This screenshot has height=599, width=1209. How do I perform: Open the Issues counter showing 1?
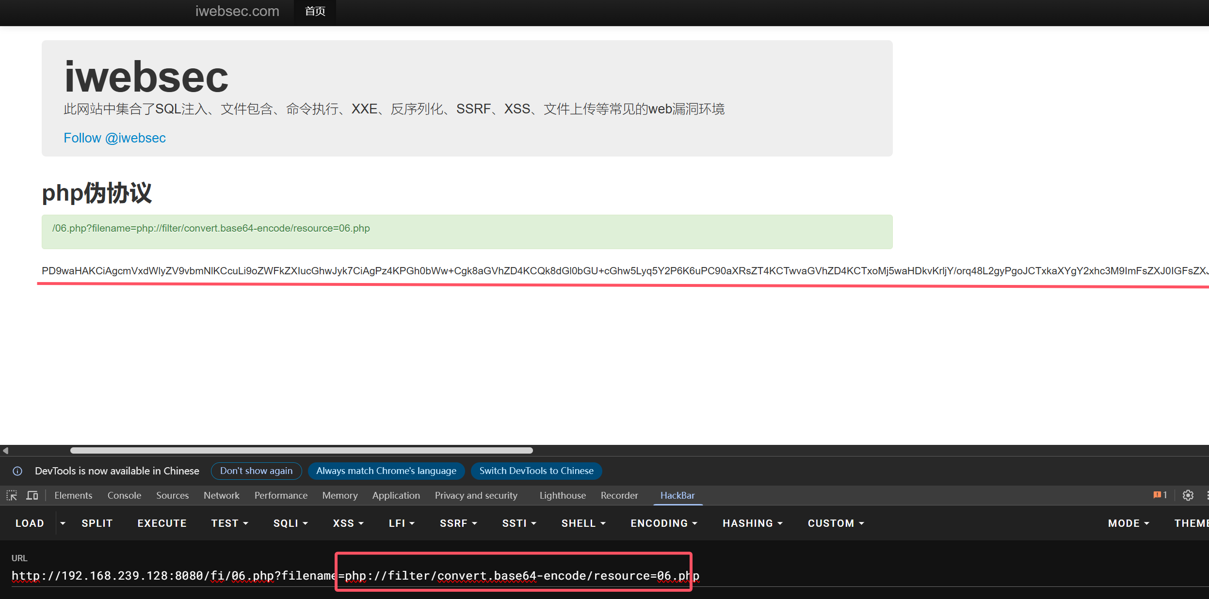(x=1160, y=495)
